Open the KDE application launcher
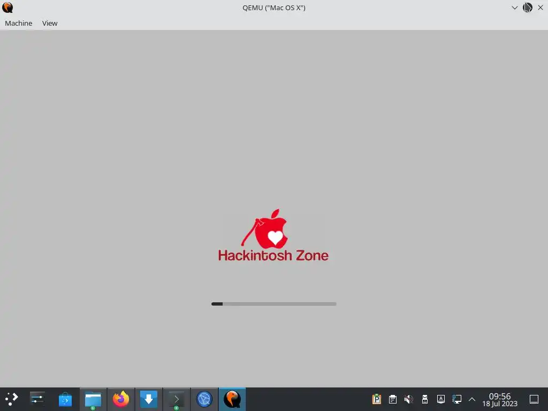548x411 pixels. click(x=11, y=399)
